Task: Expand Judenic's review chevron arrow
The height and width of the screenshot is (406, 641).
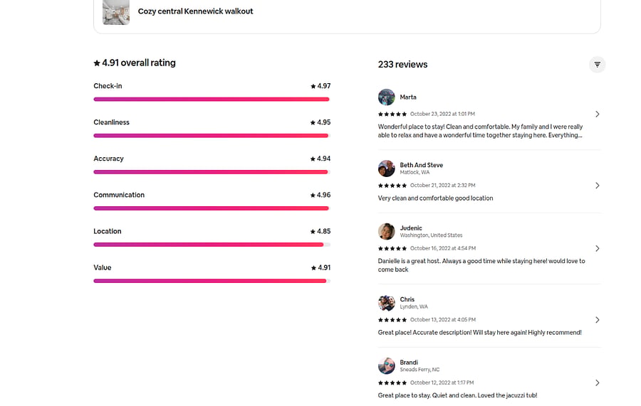Action: tap(598, 248)
